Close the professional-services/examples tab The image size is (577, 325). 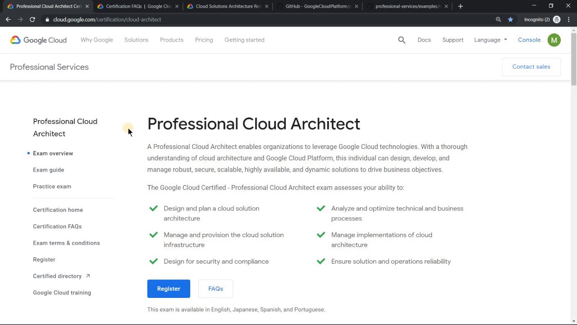coord(446,6)
